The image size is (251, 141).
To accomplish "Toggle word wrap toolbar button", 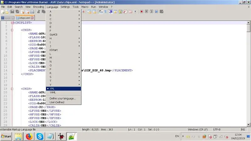I will [100, 12].
